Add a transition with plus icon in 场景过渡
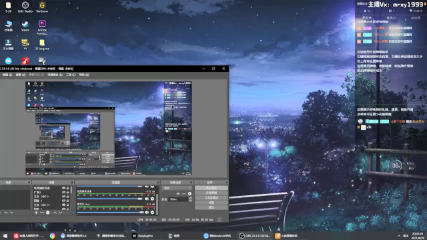The image size is (427, 240). (x=178, y=194)
